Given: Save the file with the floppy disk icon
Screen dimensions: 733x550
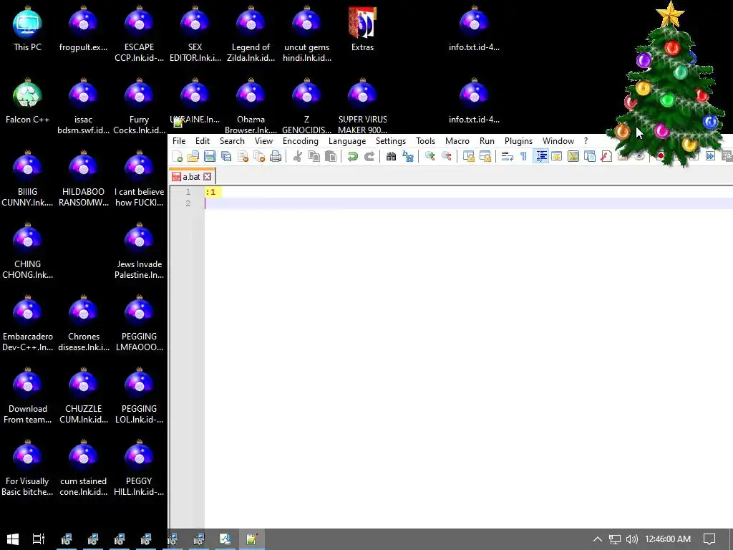Looking at the screenshot, I should (210, 156).
